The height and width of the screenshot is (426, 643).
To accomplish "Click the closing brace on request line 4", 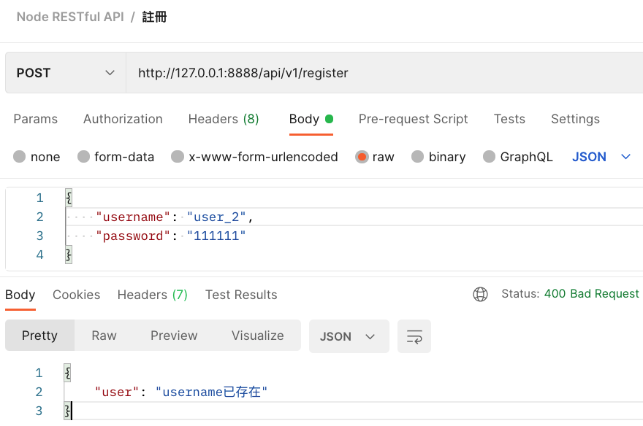I will [69, 255].
